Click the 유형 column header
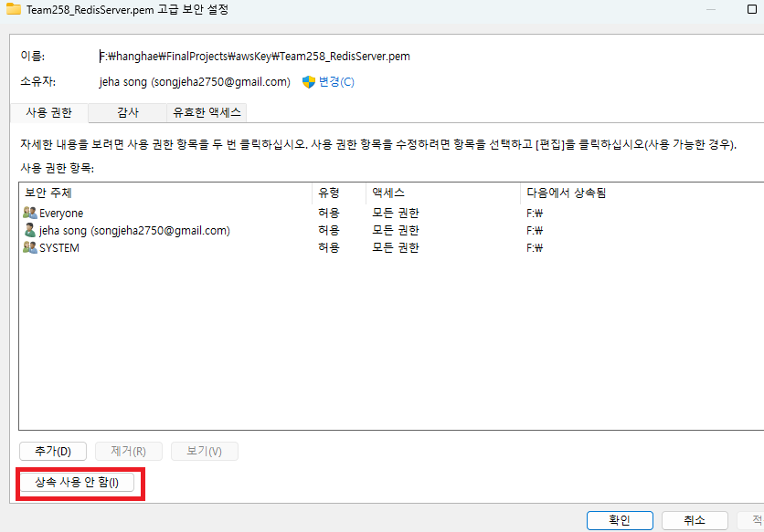The height and width of the screenshot is (532, 764). pyautogui.click(x=339, y=193)
